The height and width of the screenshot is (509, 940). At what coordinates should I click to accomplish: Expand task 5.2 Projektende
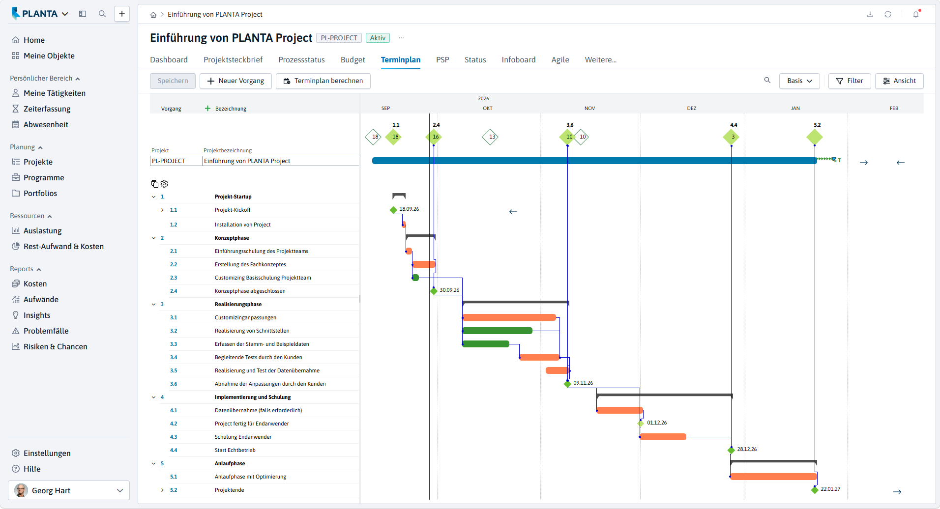pos(162,490)
